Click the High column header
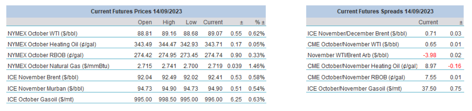 (169, 22)
